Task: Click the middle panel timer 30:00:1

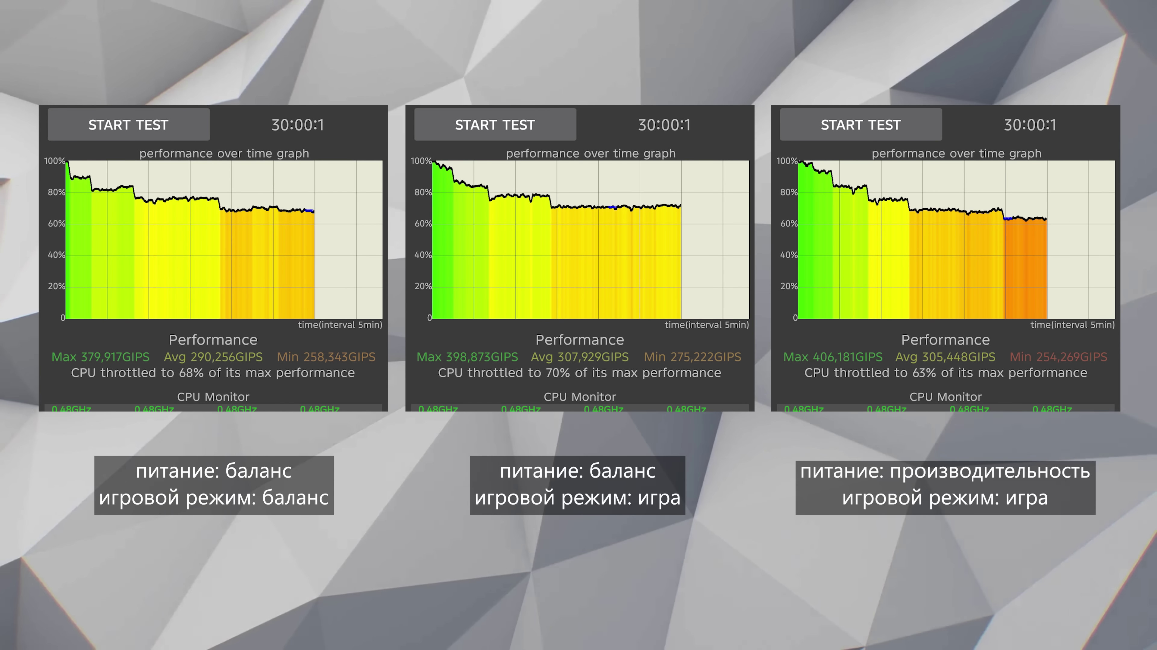Action: point(664,125)
